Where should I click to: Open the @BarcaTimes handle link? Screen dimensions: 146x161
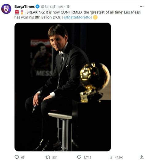52,7
